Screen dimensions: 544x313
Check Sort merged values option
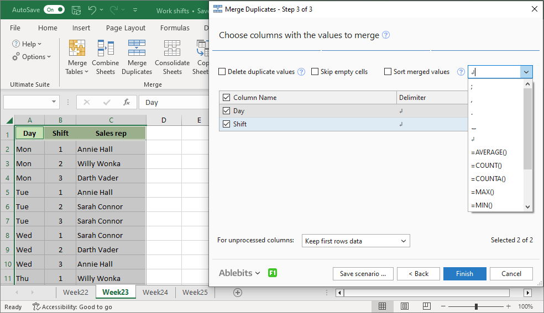click(388, 72)
